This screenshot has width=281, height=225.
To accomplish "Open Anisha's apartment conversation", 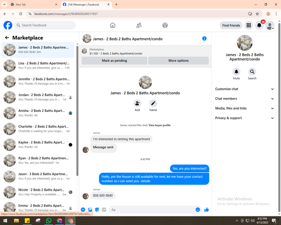I will click(38, 113).
